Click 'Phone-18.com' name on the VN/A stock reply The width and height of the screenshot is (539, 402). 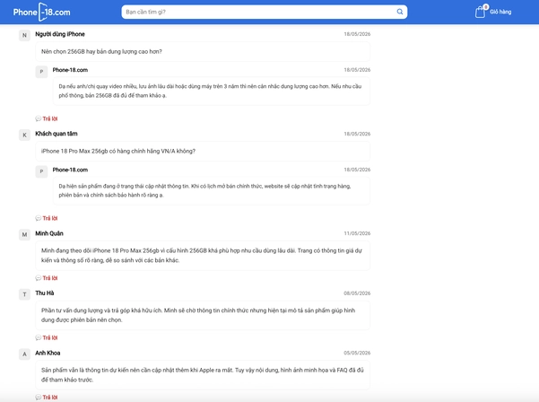coord(70,170)
